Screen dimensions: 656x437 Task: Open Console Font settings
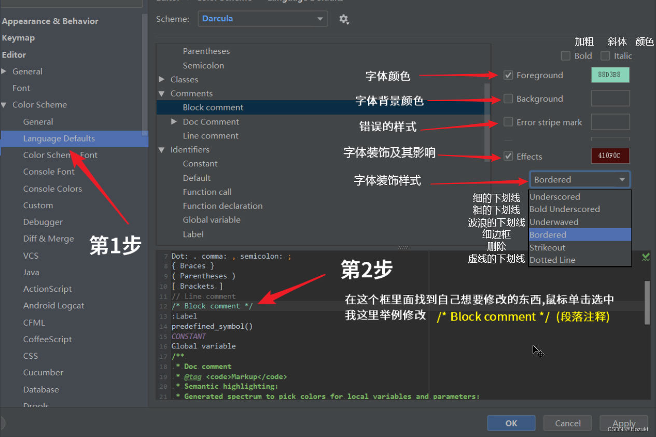coord(49,172)
